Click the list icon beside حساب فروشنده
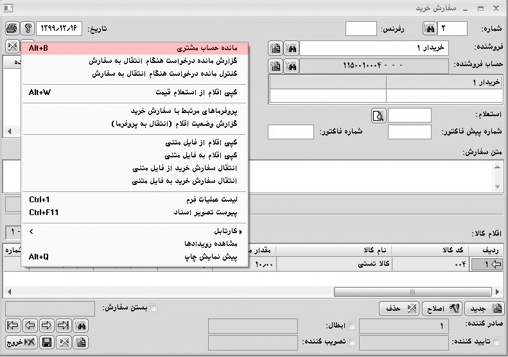Image resolution: width=508 pixels, height=357 pixels. (276, 65)
